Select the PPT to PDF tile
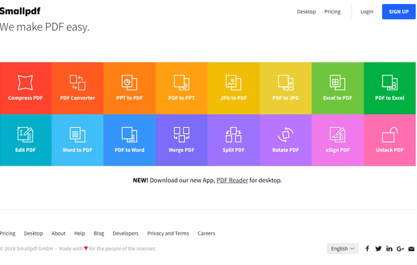The height and width of the screenshot is (265, 417). (130, 88)
